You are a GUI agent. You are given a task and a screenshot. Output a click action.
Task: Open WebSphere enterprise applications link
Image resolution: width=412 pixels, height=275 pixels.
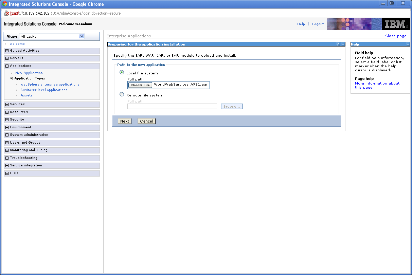click(50, 85)
